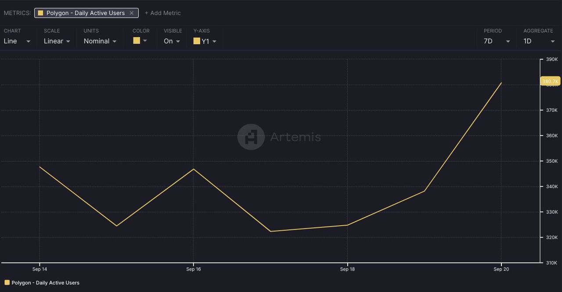Open the Color swatch picker

click(x=140, y=41)
